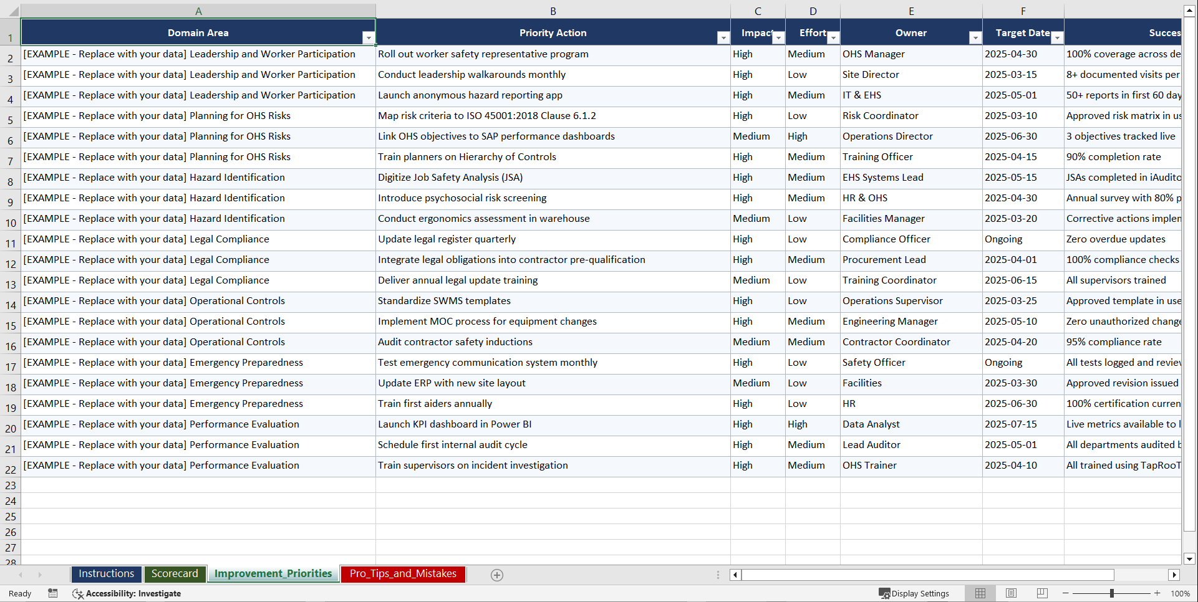Open the Effort column filter dropdown
This screenshot has height=602, width=1198.
[x=834, y=37]
